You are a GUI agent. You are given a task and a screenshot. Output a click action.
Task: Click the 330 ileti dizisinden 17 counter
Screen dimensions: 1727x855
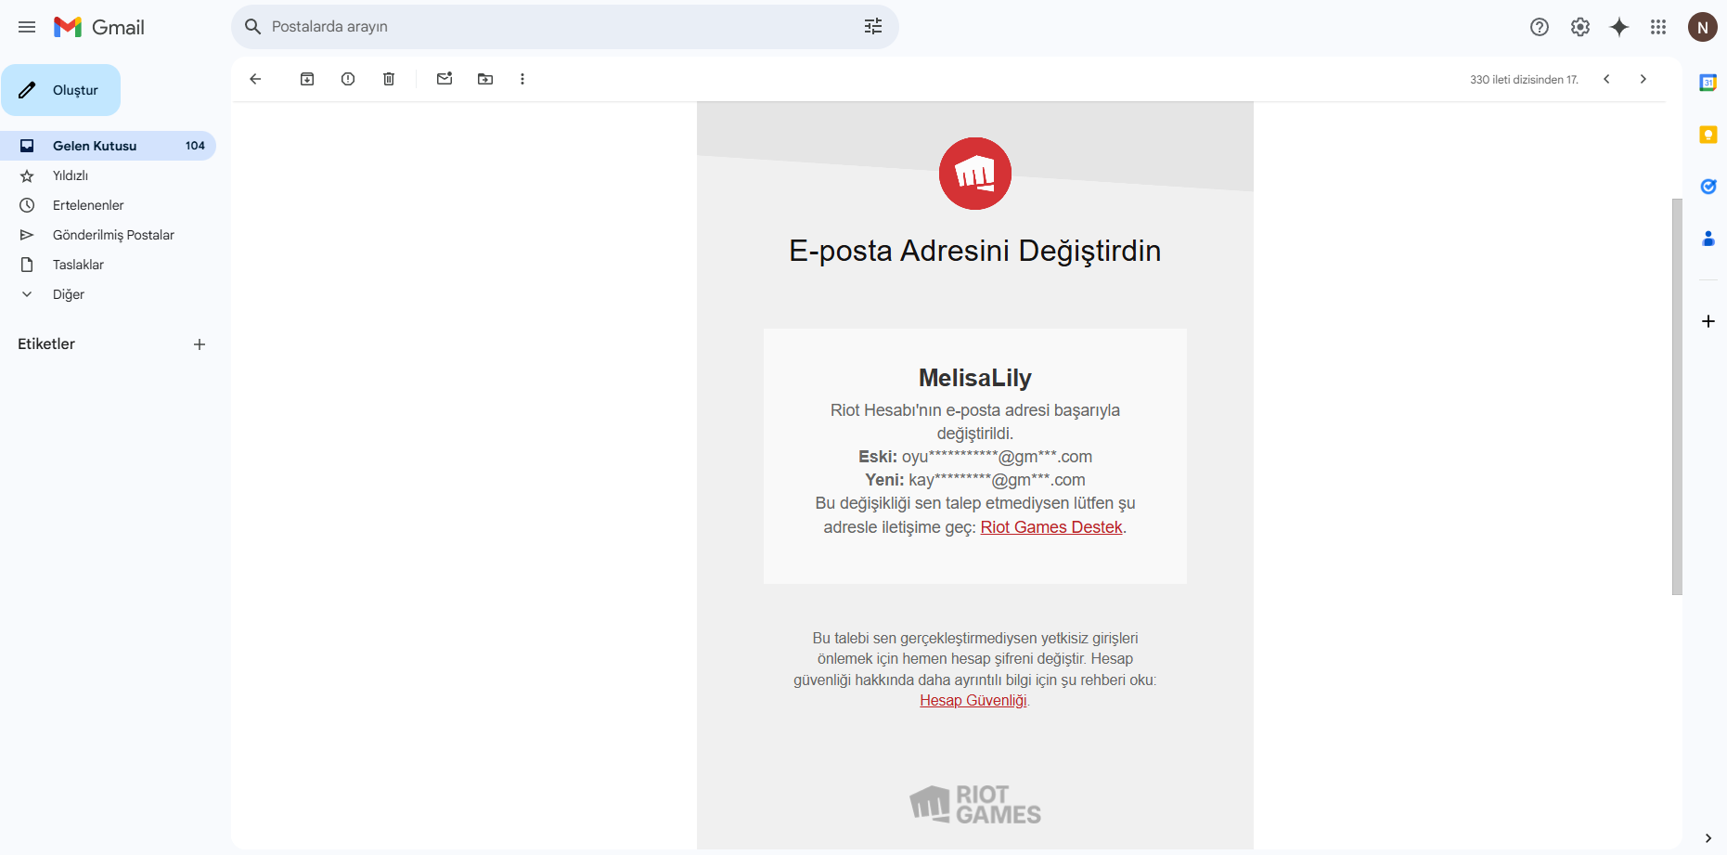(x=1524, y=80)
